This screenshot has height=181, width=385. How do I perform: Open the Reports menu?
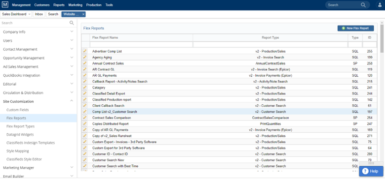[x=59, y=5]
